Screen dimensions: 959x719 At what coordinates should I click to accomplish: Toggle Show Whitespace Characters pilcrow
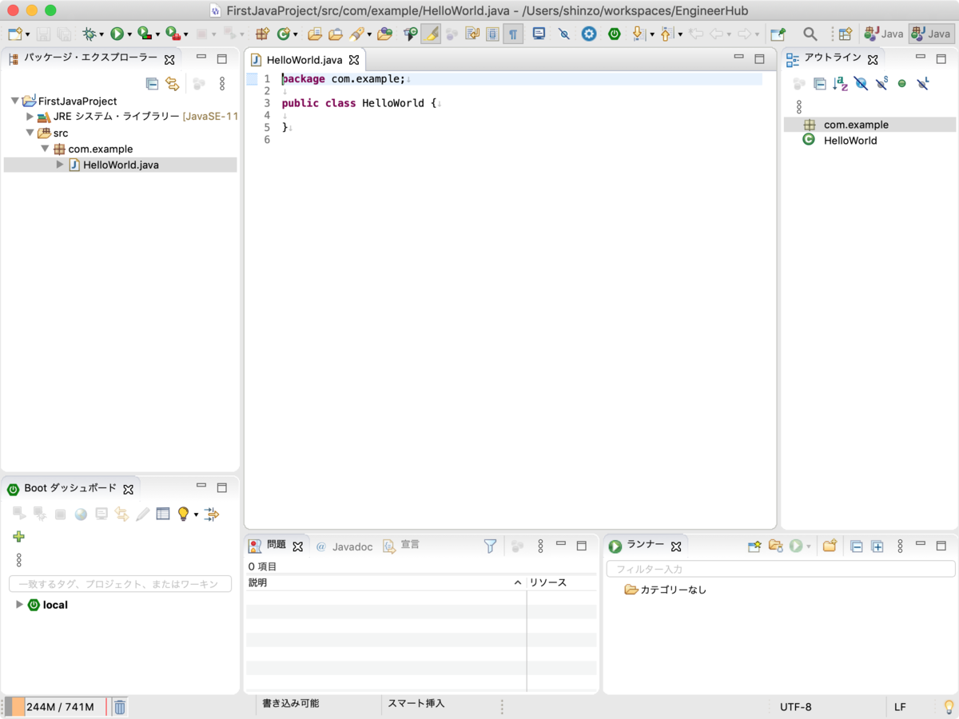513,34
